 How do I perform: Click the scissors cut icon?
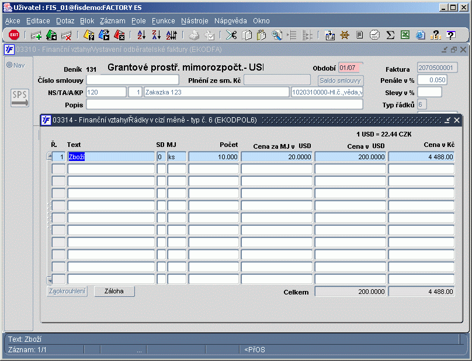coord(231,35)
